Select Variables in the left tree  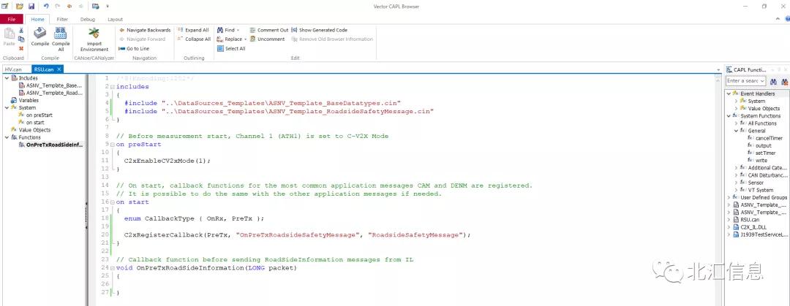[x=25, y=100]
